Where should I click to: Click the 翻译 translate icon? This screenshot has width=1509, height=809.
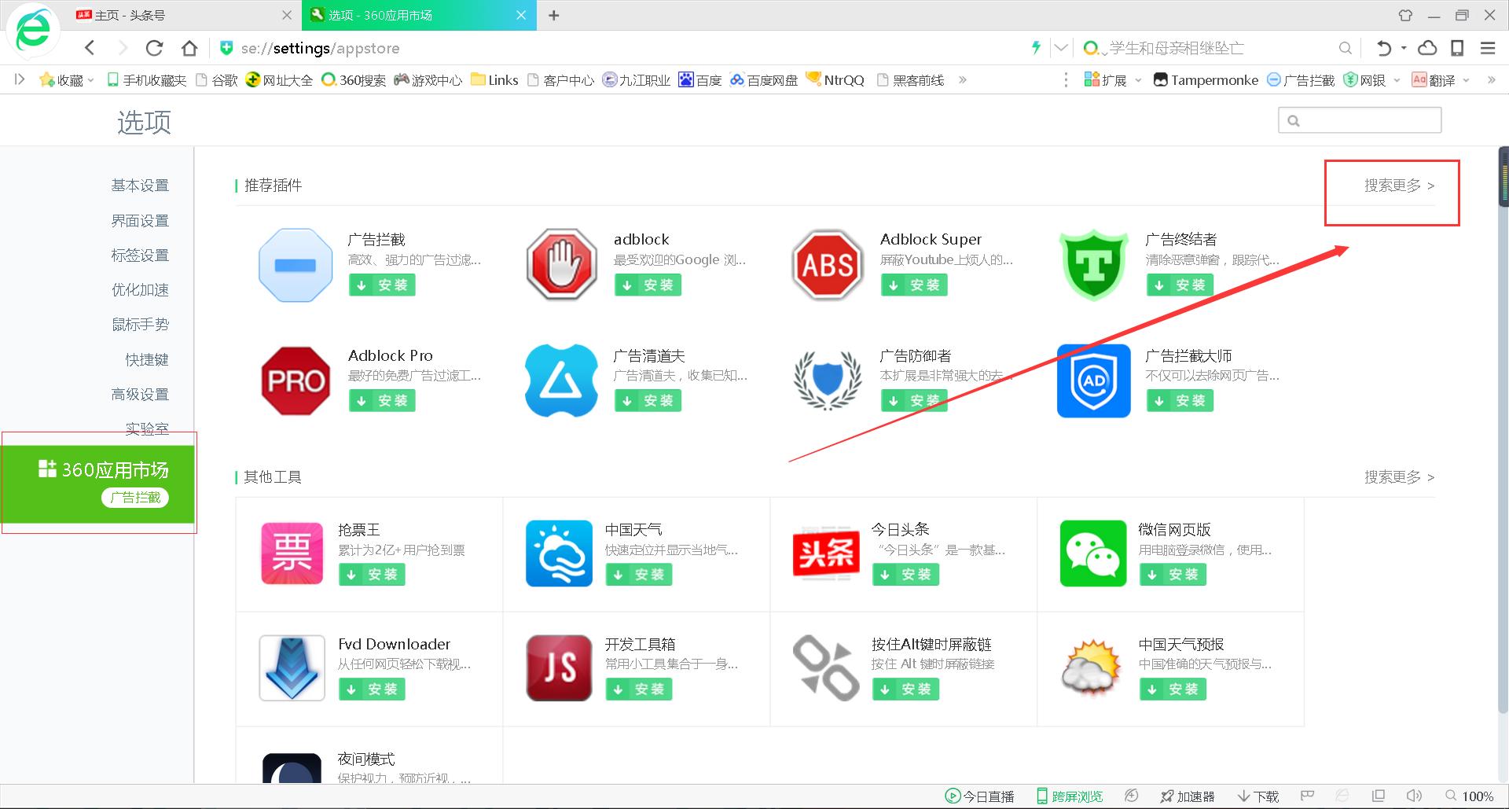pos(1419,79)
